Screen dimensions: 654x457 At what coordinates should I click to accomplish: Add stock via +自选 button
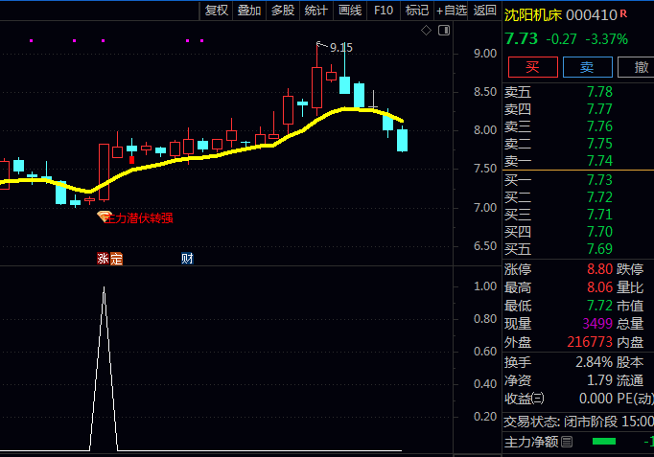click(452, 11)
